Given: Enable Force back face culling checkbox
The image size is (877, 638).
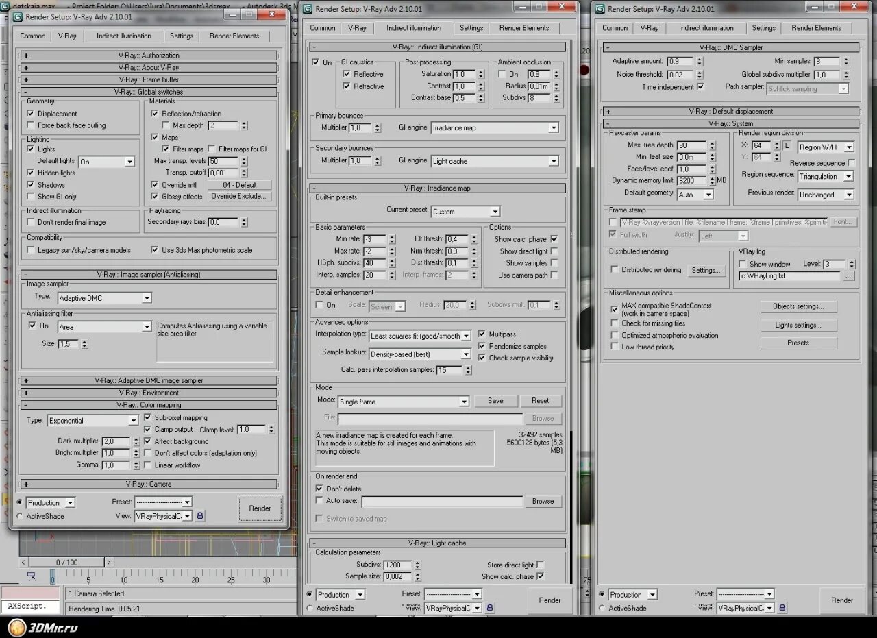Looking at the screenshot, I should 31,125.
